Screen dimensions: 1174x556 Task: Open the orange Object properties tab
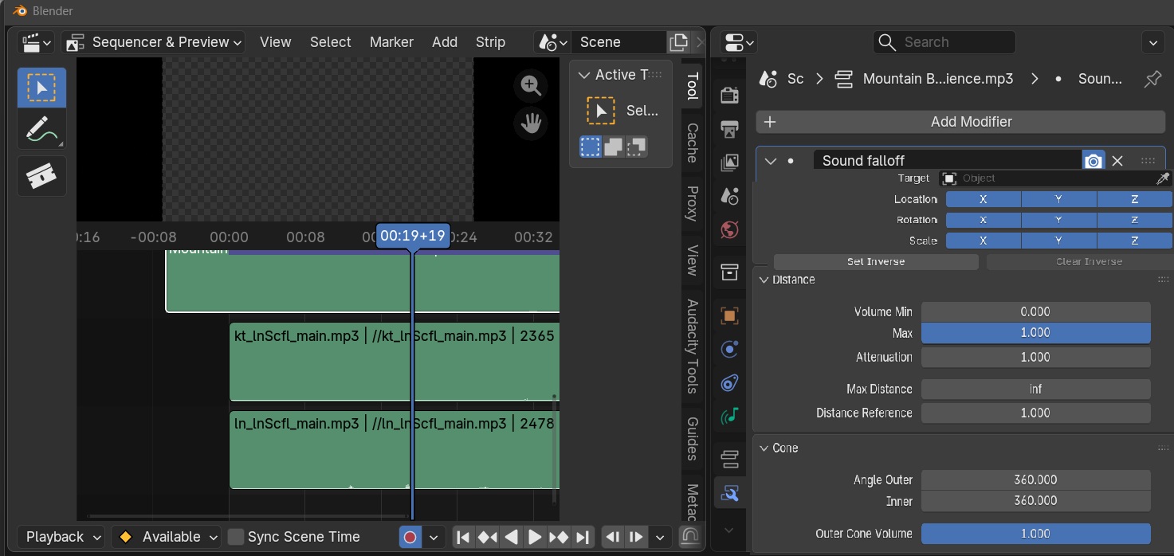729,315
